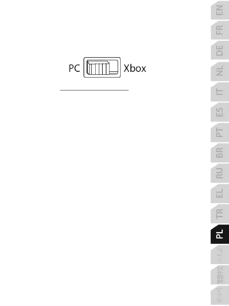Image resolution: width=229 pixels, height=306 pixels.
Task: Open the Japanese language tab
Action: 220,255
